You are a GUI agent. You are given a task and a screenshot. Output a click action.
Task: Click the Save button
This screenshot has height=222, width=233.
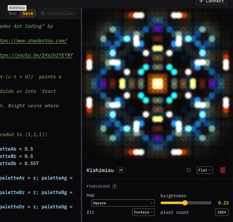click(28, 13)
